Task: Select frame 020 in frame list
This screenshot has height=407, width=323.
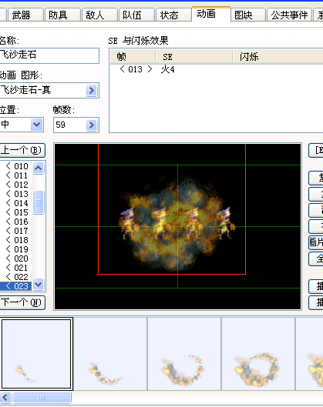Action: (16, 259)
